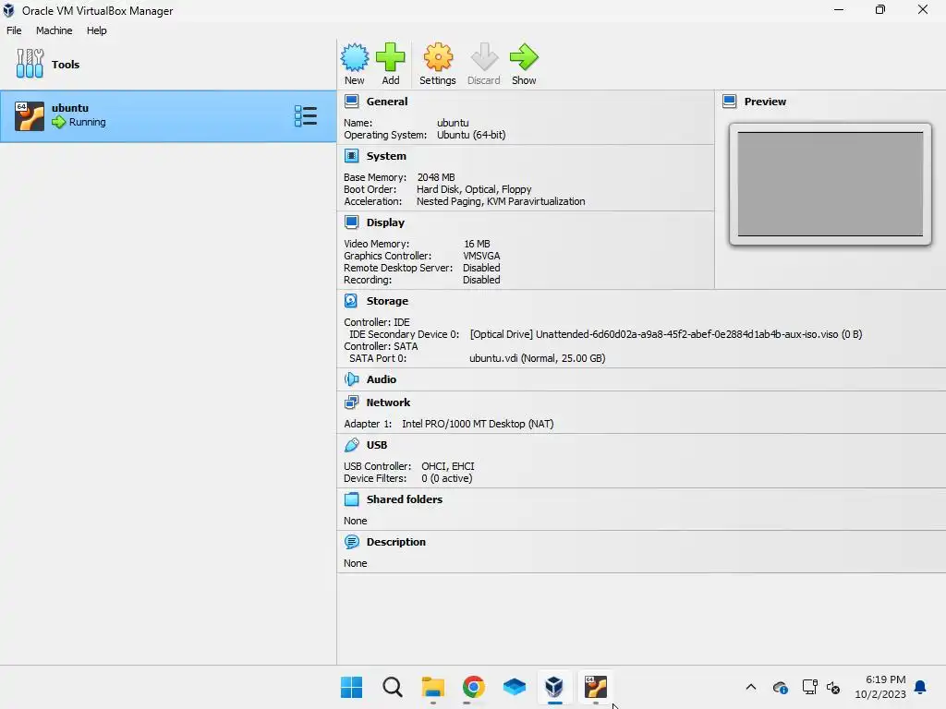Click the Display section icon
Screen dimensions: 946x709
(351, 222)
